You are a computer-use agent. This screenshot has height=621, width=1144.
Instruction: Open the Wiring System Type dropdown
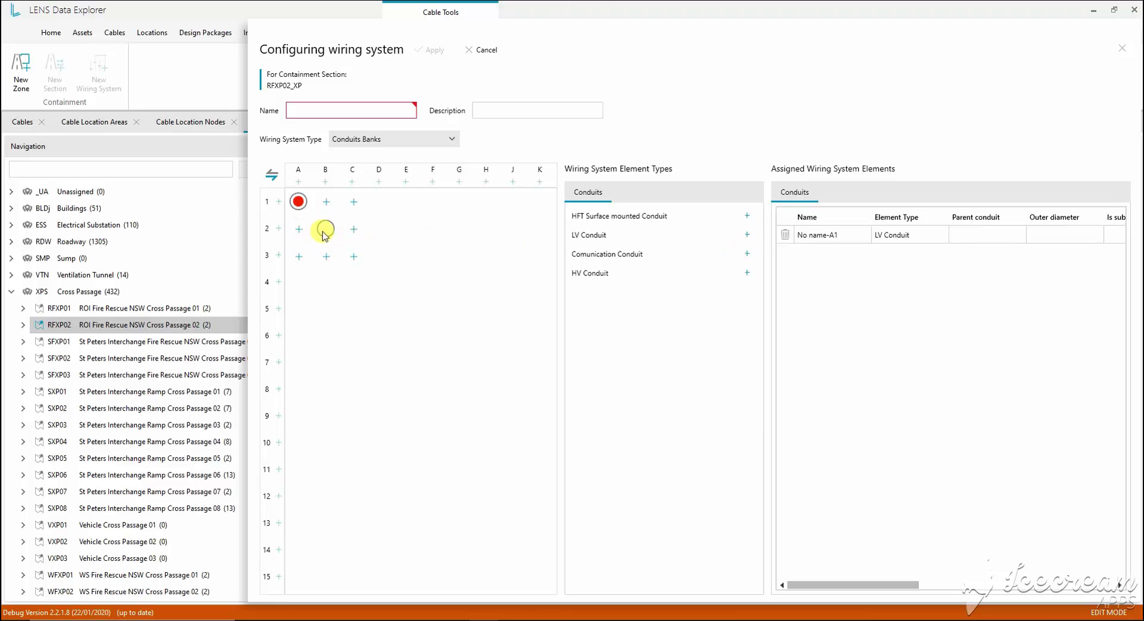394,139
